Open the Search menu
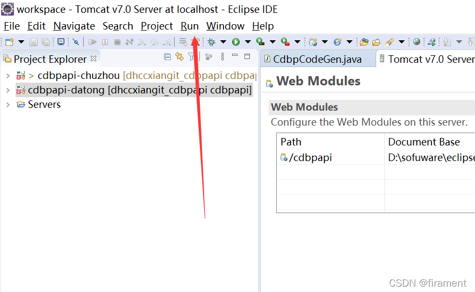 click(x=118, y=26)
